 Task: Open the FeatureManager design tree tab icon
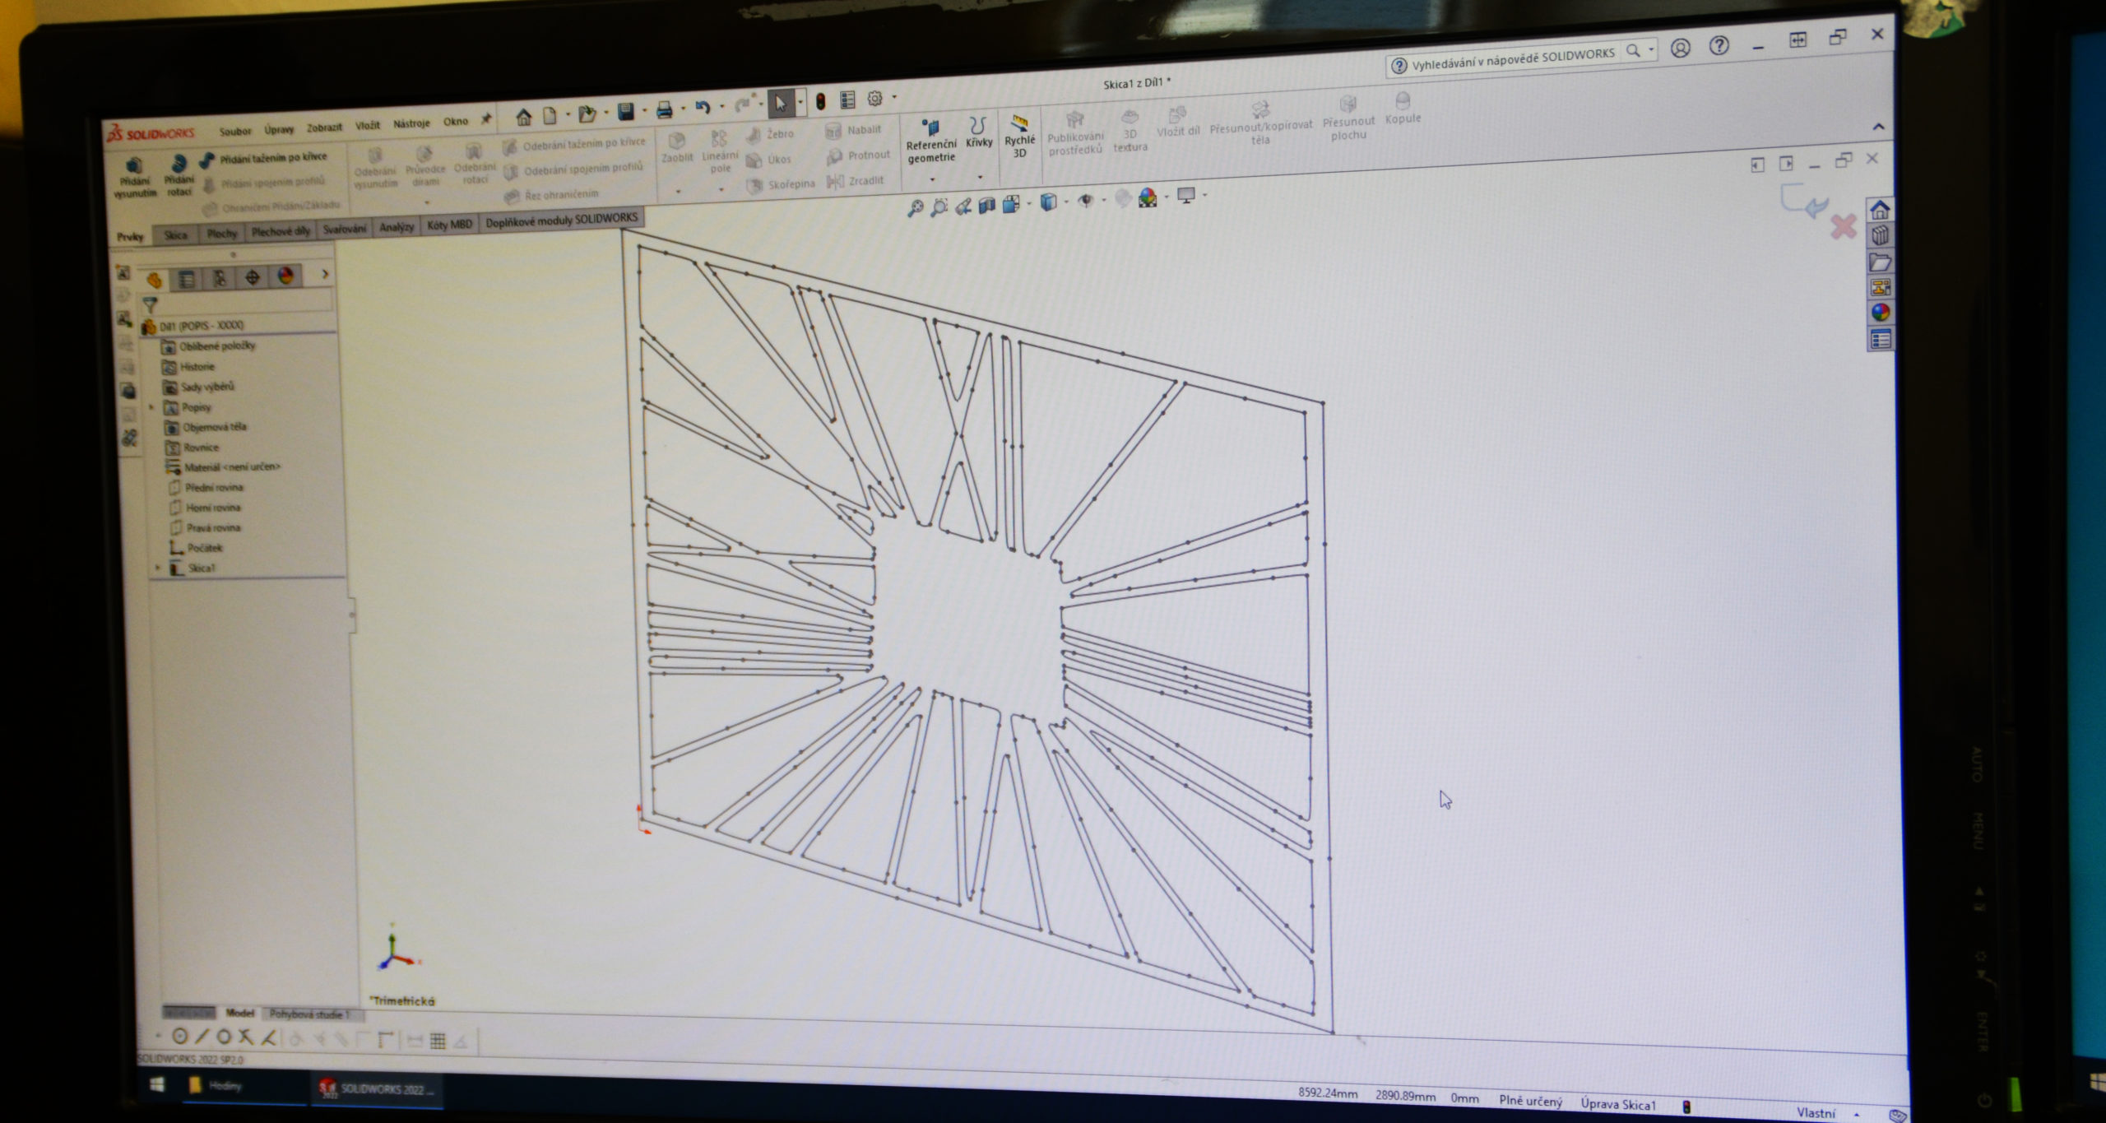155,280
